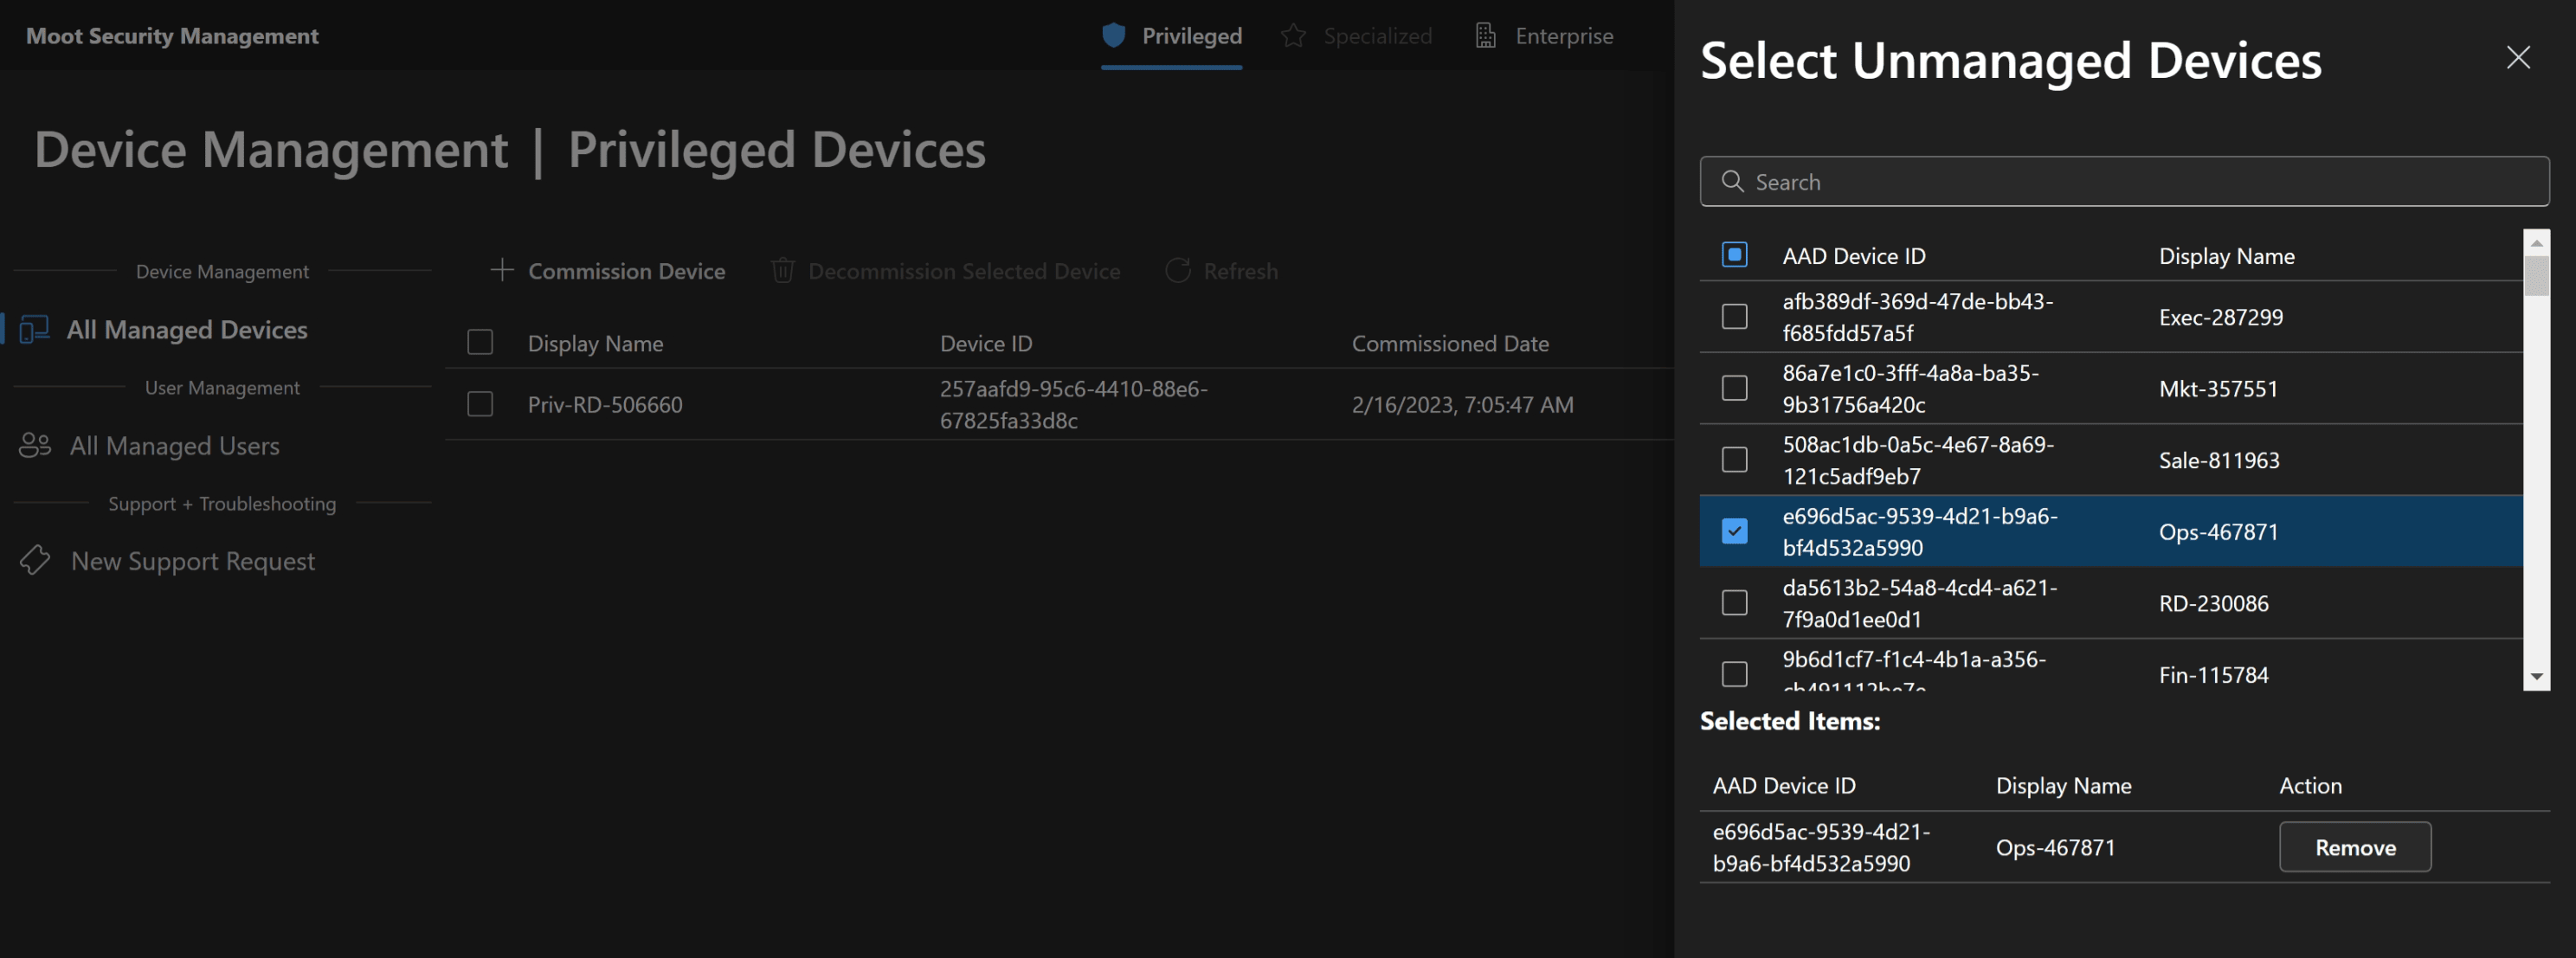This screenshot has width=2576, height=958.
Task: Click Decommission Selected Device button
Action: (945, 270)
